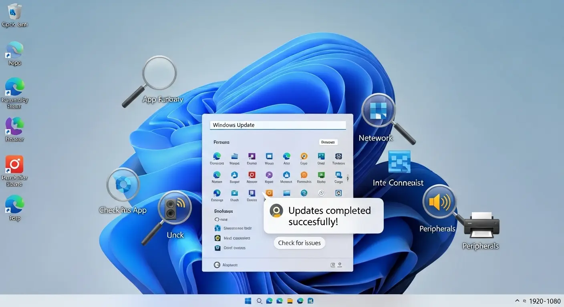Click the Network magnifying glass icon
Screen dimensions: 564x307
coord(388,118)
